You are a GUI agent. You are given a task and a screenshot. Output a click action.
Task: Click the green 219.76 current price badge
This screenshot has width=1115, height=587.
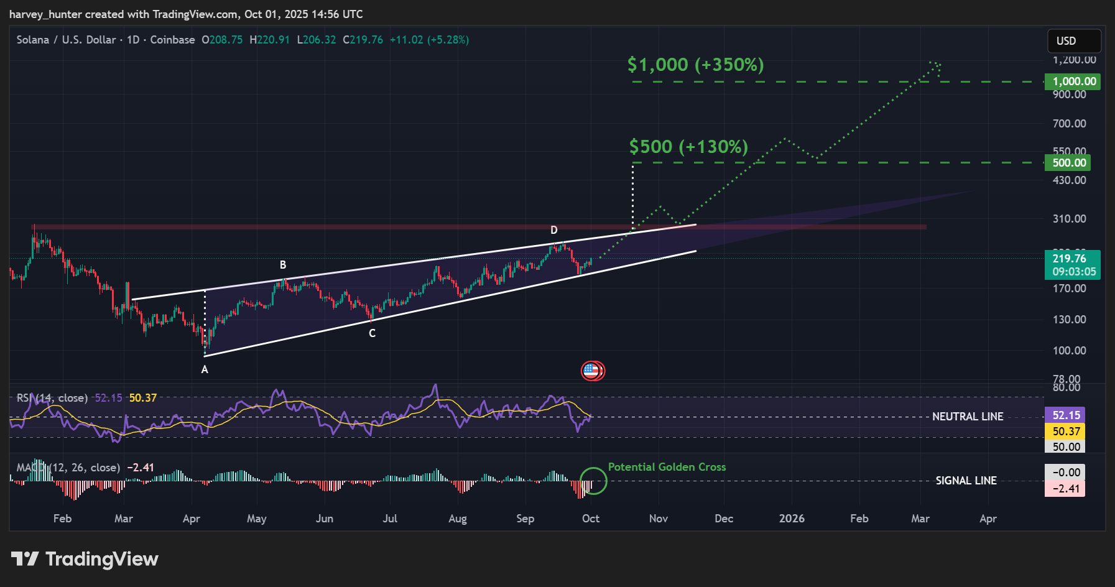point(1070,258)
